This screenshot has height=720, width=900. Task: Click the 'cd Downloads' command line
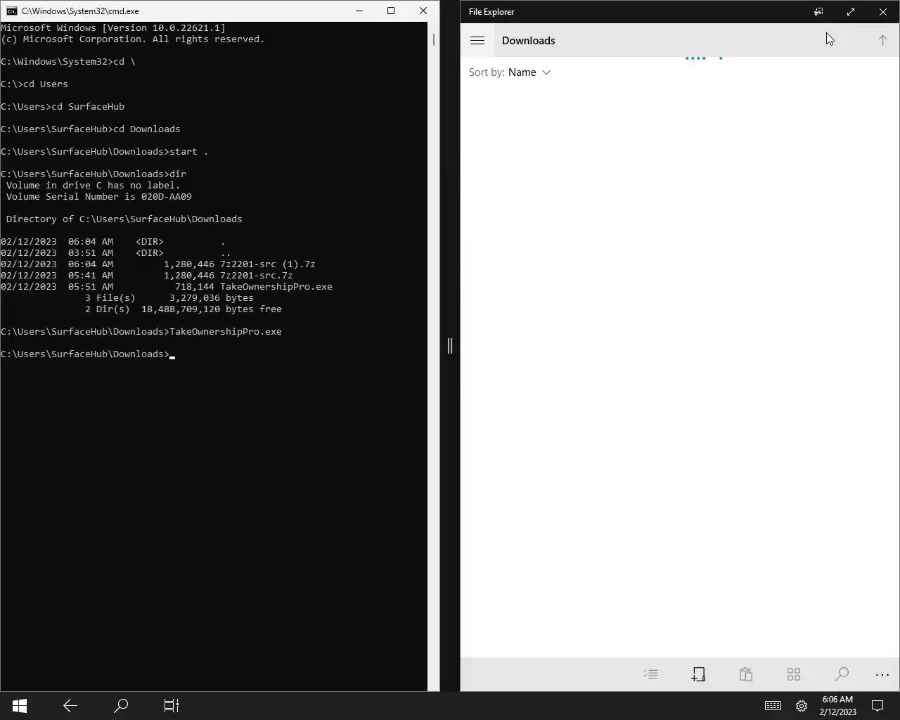[91, 129]
